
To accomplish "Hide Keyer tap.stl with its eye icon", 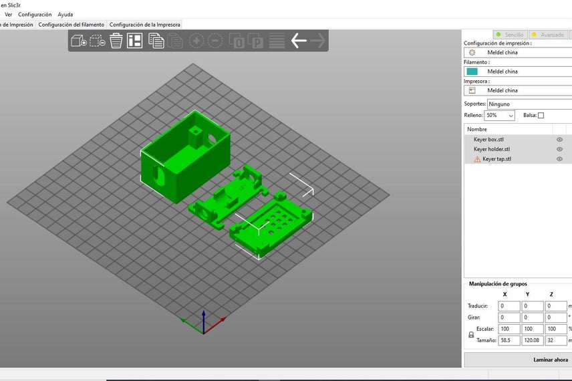I will tap(559, 159).
